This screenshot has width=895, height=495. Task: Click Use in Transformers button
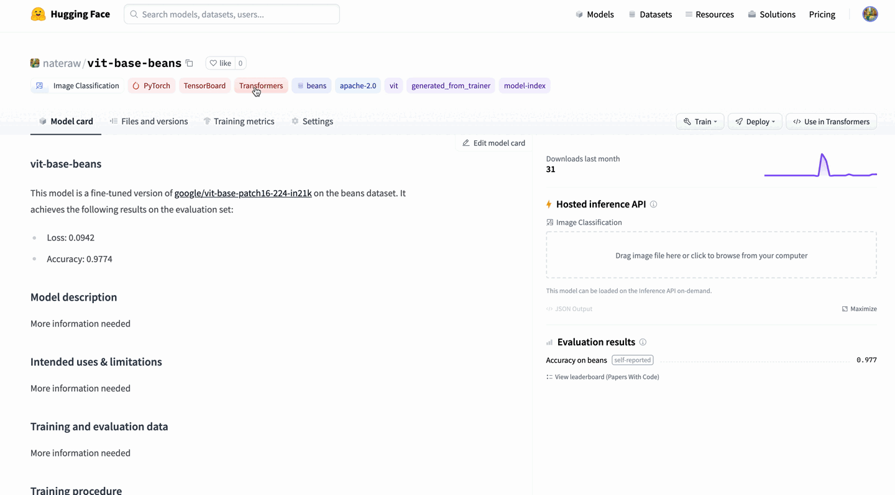[832, 122]
